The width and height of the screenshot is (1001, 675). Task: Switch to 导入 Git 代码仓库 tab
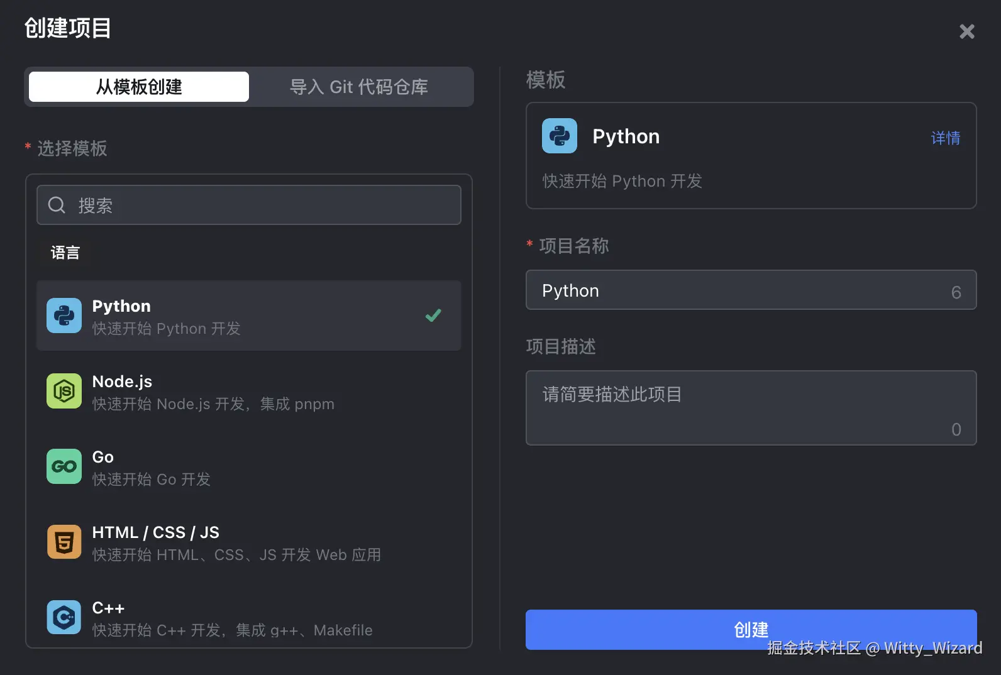coord(358,87)
